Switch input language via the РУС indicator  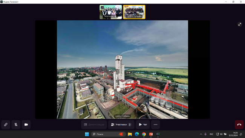[x=211, y=134]
